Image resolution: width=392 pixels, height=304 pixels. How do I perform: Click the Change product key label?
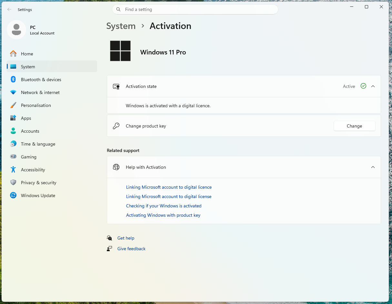[x=146, y=126]
